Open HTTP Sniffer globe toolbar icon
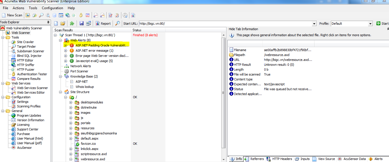Image resolution: width=389 pixels, height=162 pixels. pos(68,15)
